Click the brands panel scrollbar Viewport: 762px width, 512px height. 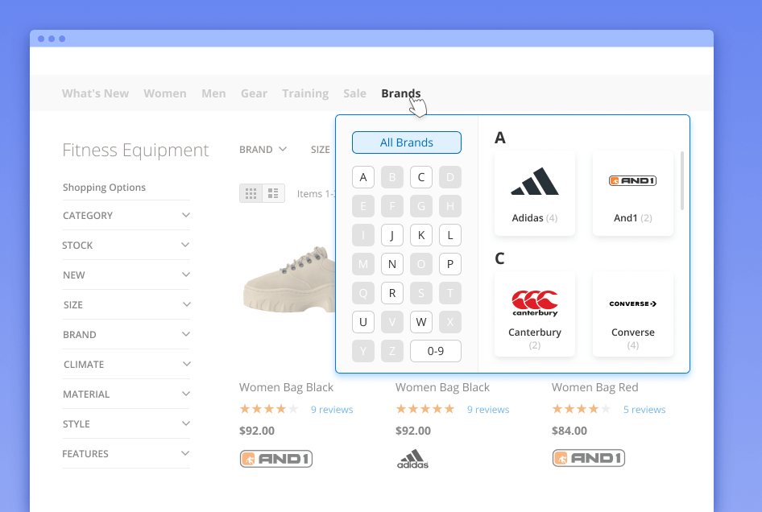[682, 180]
